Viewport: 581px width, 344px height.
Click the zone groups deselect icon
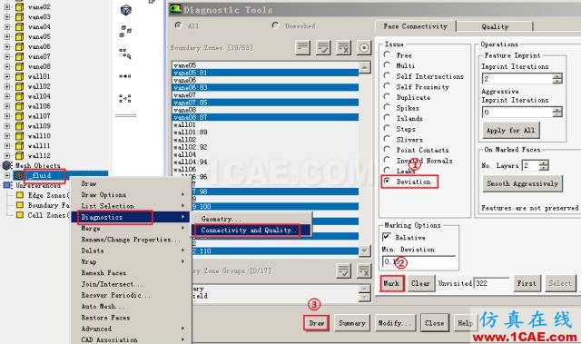click(x=364, y=271)
